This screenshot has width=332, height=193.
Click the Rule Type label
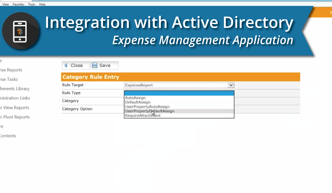[71, 93]
